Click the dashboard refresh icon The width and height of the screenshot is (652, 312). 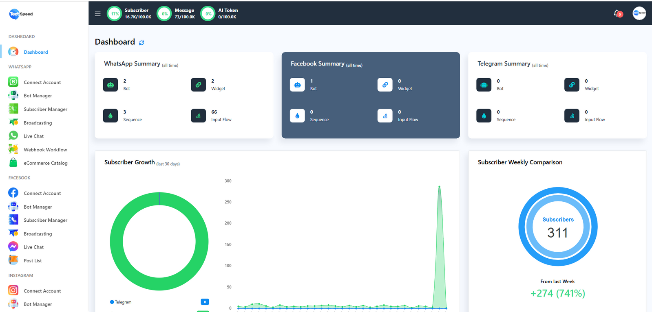pos(141,43)
